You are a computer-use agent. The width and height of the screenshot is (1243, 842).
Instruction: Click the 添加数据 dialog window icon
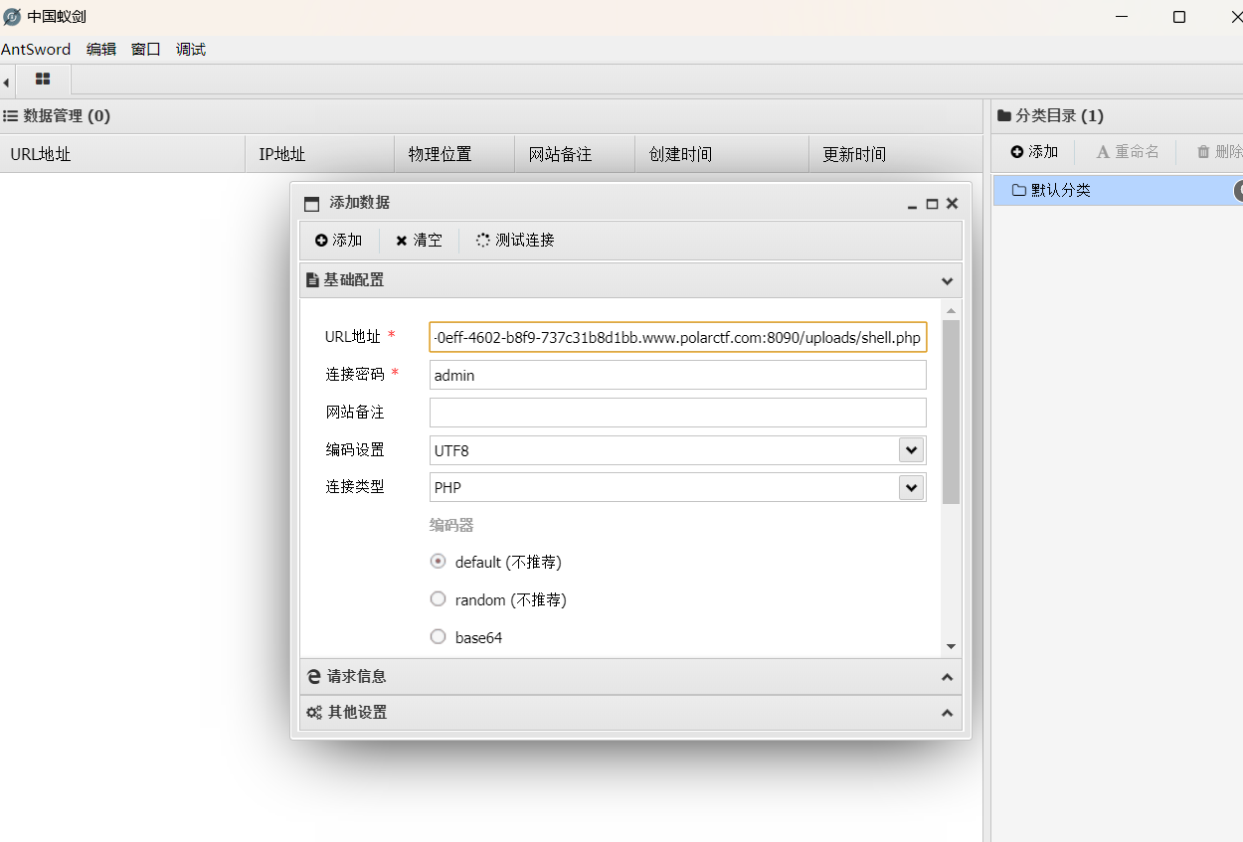coord(311,204)
